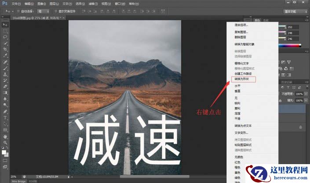310x183 pixels.
Task: Choose 转换为形状 in the context menu
Action: pos(241,79)
